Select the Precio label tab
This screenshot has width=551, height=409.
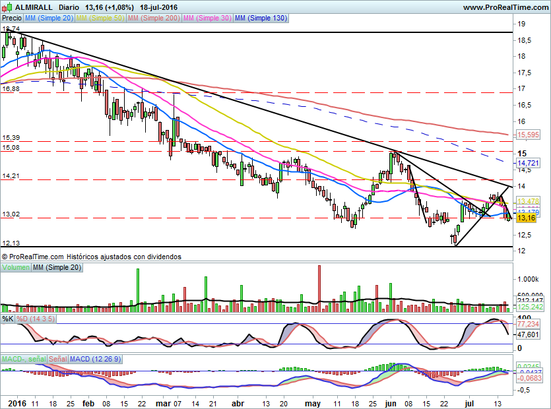pyautogui.click(x=12, y=18)
